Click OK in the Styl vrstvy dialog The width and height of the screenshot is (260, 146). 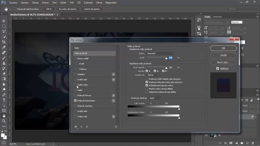pos(223,48)
